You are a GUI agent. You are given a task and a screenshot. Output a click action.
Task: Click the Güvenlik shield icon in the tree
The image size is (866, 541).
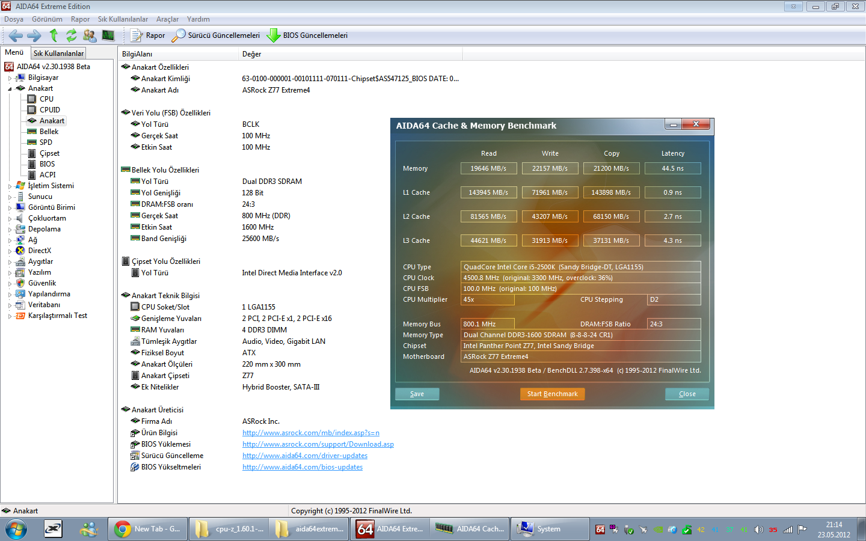[x=20, y=283]
